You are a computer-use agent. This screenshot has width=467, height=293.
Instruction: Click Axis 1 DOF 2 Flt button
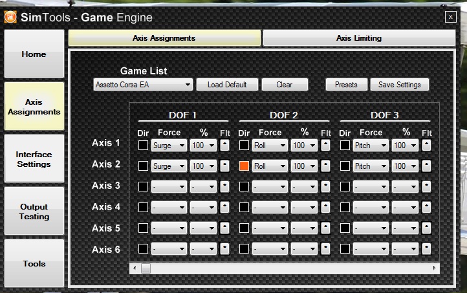pos(325,146)
